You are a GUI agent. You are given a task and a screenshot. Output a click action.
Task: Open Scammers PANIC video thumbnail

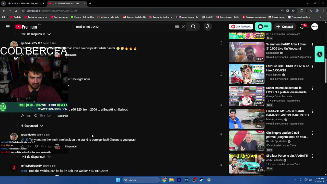tap(247, 52)
